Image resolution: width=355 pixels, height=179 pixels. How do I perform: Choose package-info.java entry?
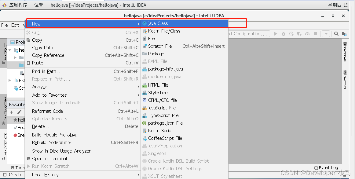(x=185, y=69)
